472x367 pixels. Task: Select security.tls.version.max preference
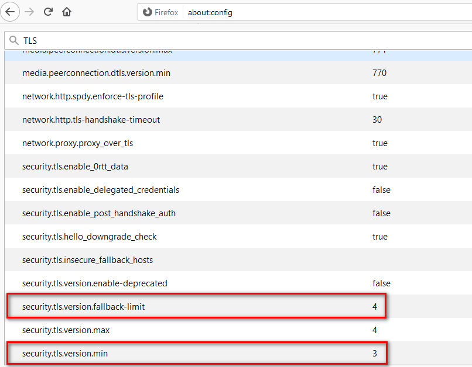point(66,330)
